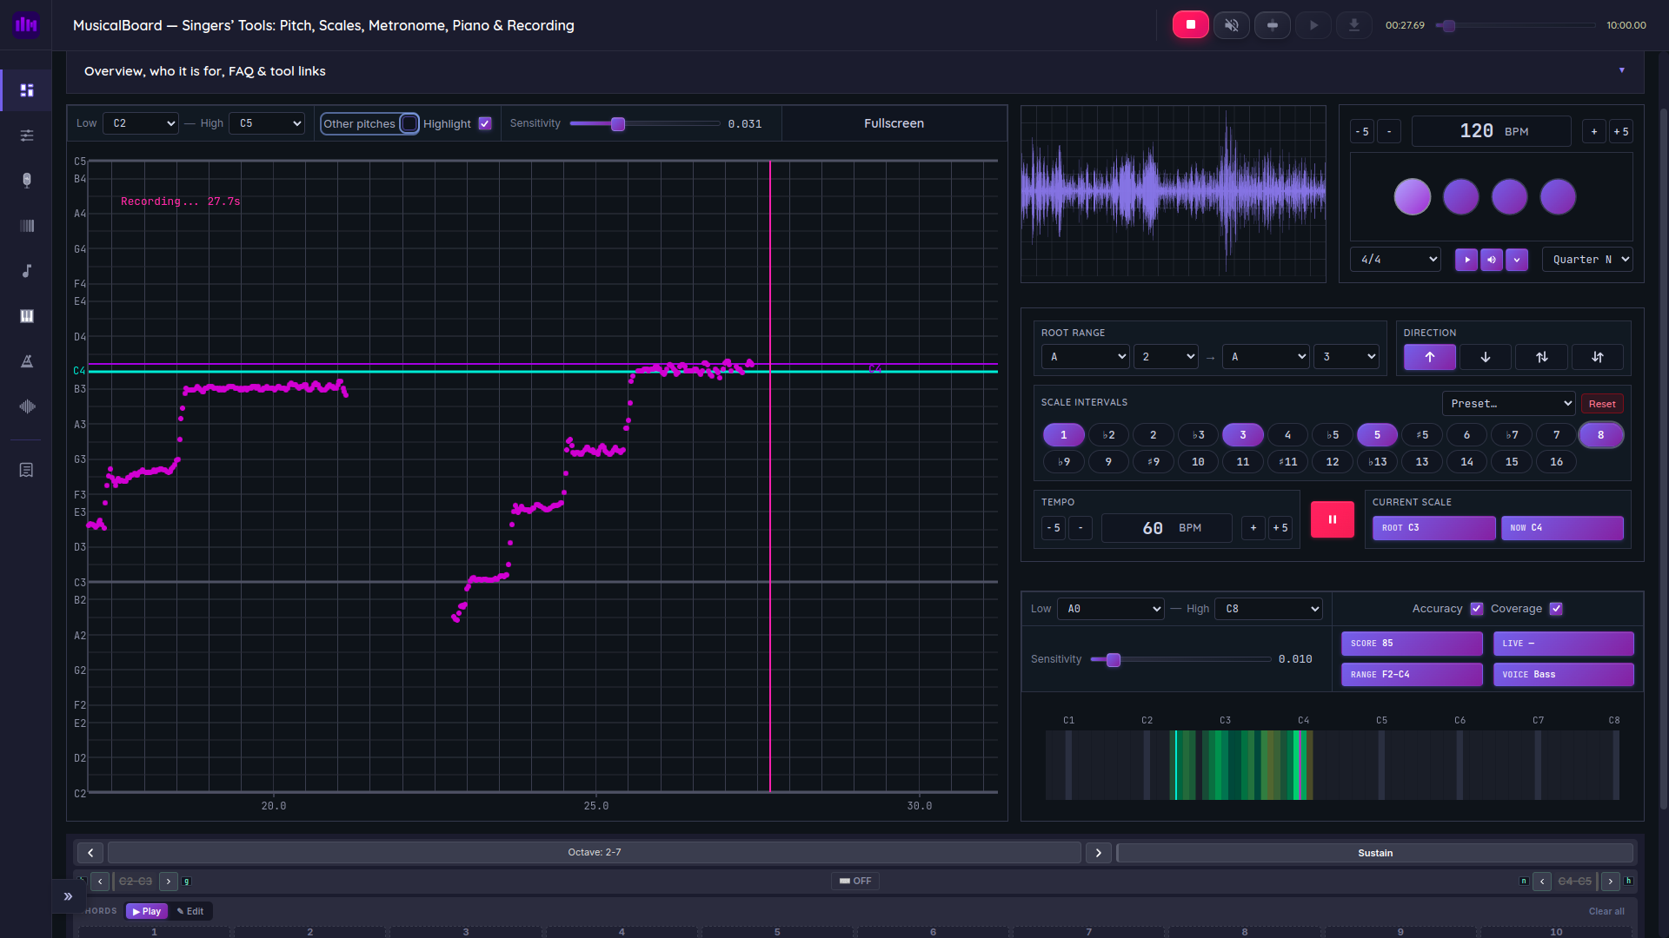Toggle Other pitches checkbox
1669x938 pixels.
pos(409,123)
